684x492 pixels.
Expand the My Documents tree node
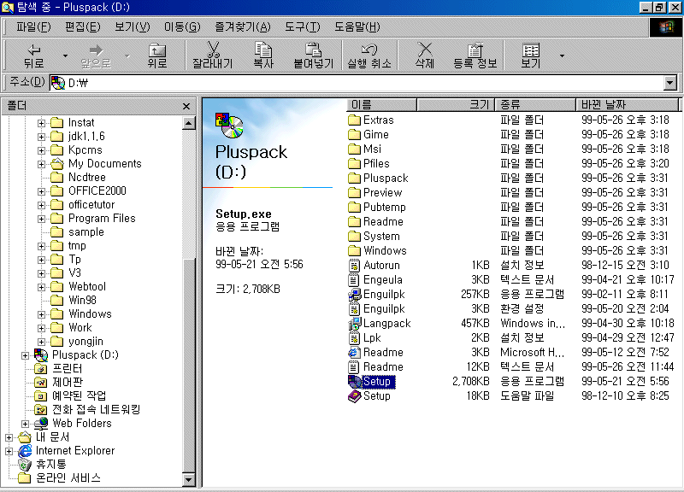[41, 164]
